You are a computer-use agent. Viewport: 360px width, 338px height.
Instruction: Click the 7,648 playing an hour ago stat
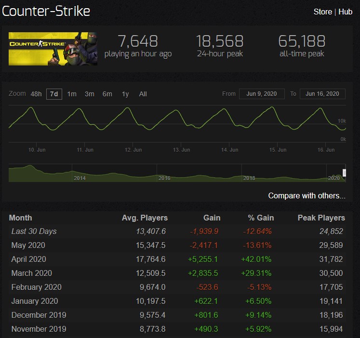coord(138,46)
